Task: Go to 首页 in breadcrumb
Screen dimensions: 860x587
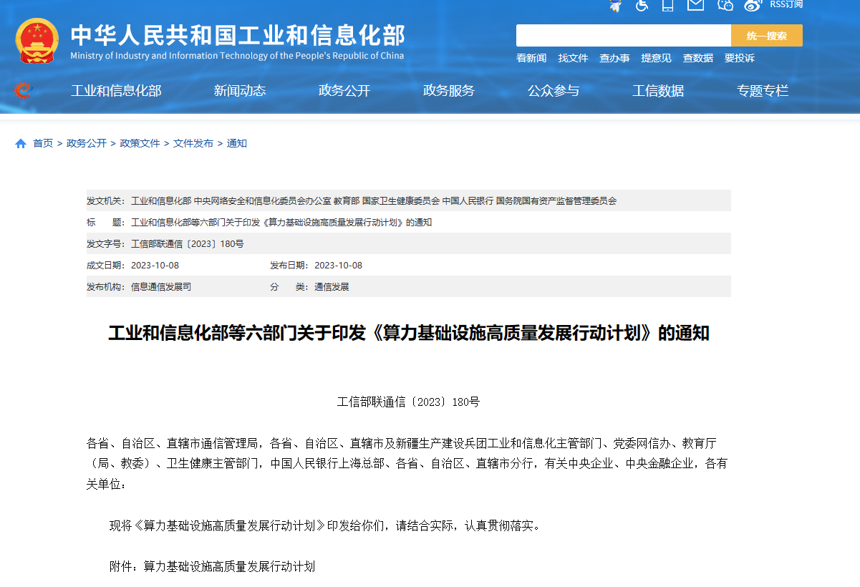Action: click(43, 143)
